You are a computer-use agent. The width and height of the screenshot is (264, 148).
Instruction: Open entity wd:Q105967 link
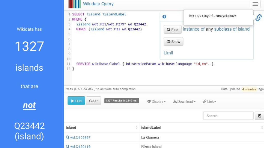80,137
